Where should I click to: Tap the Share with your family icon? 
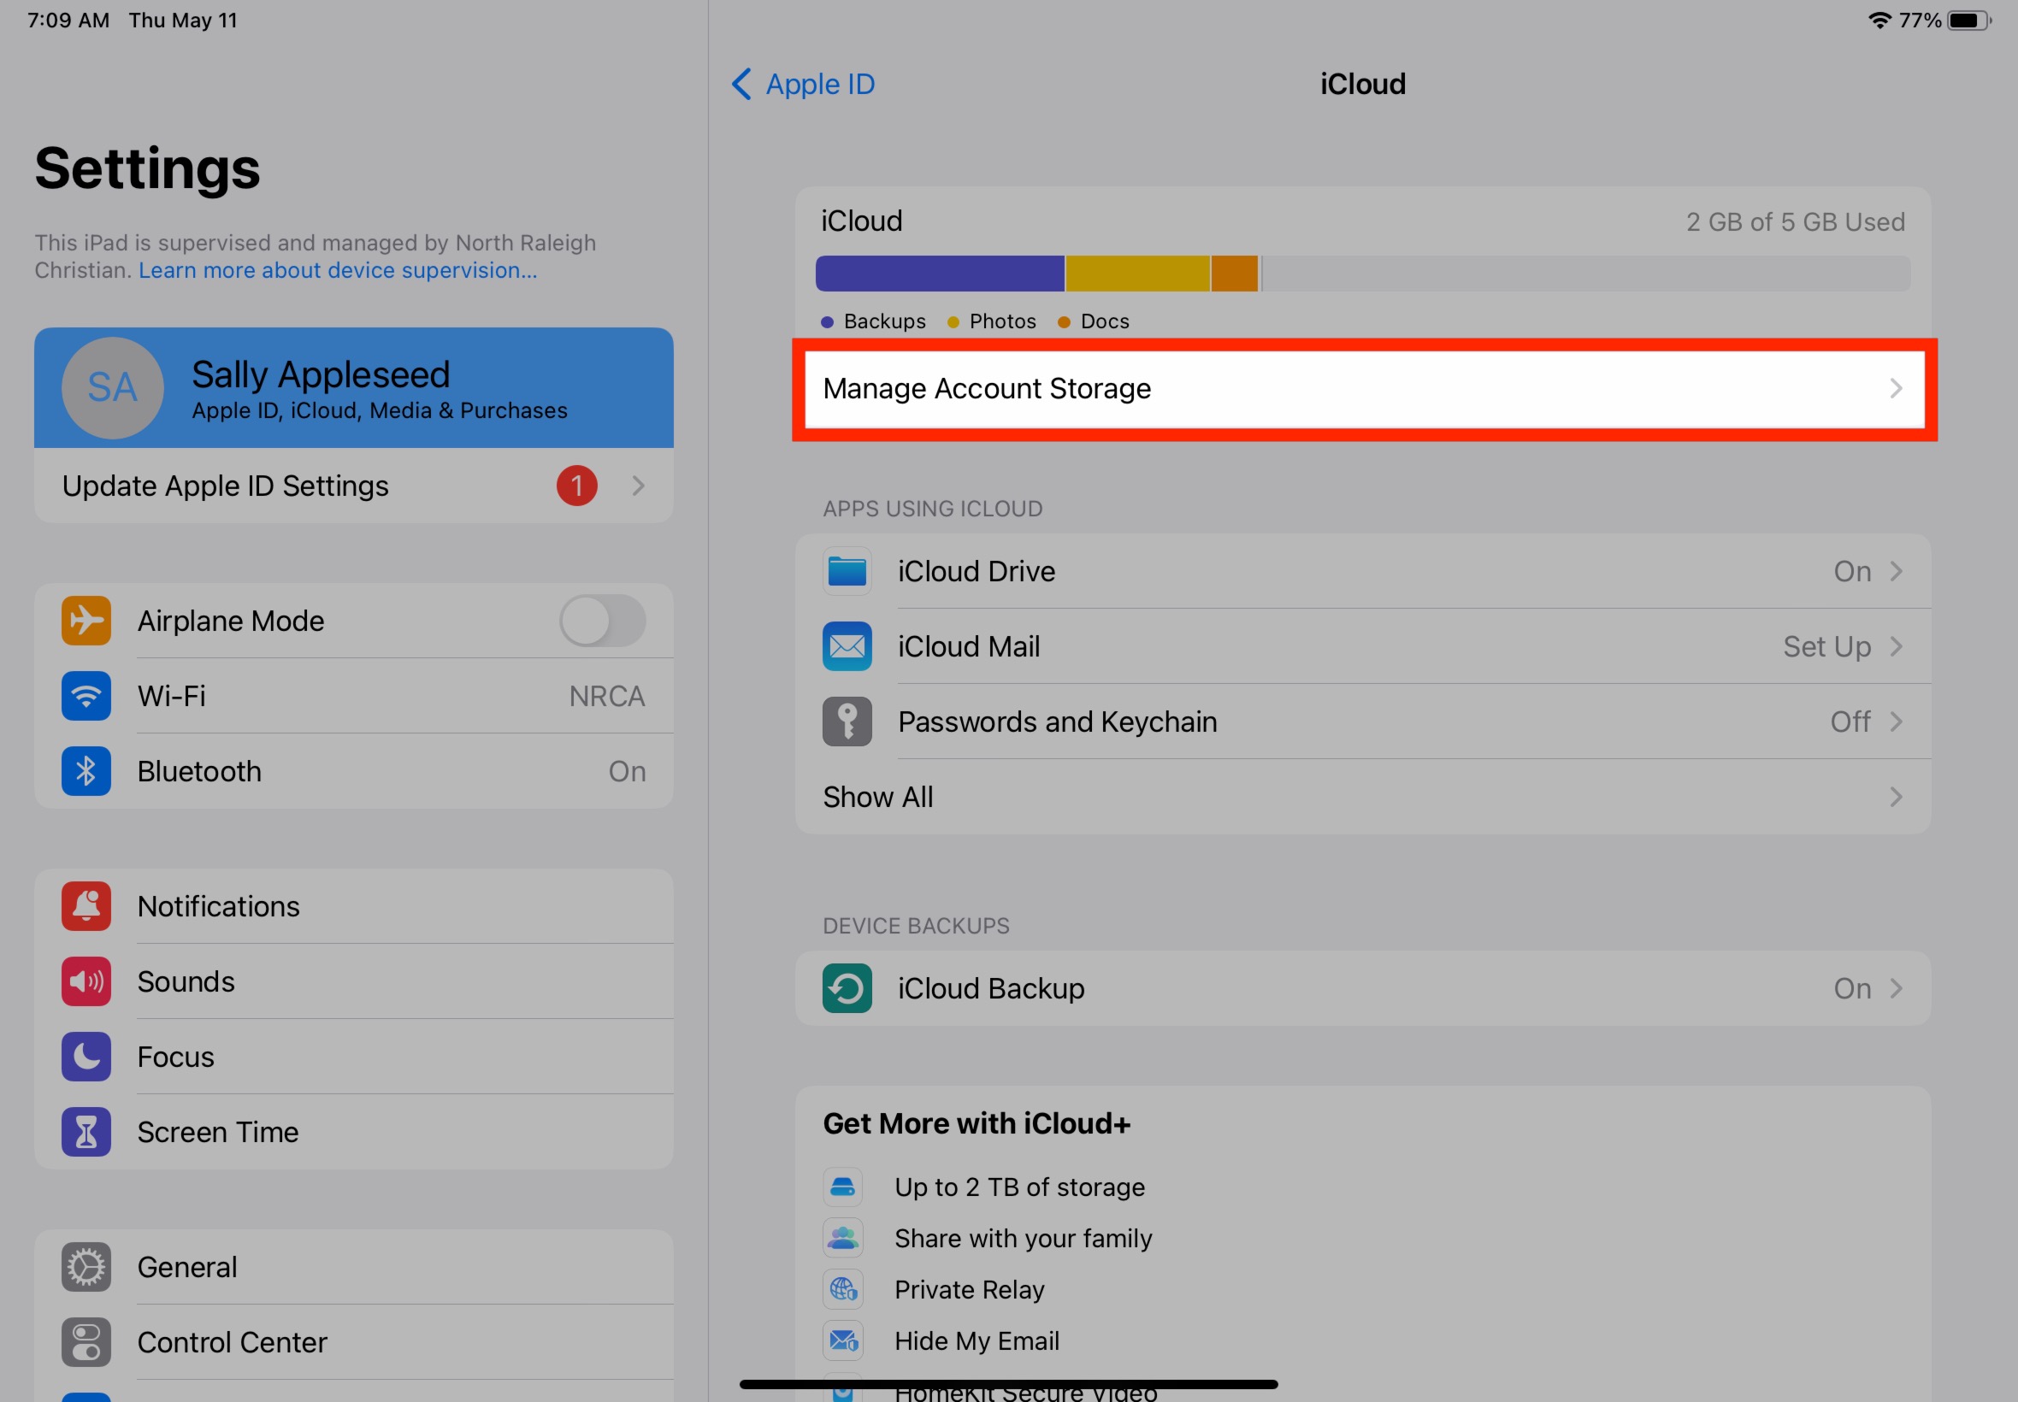point(842,1238)
